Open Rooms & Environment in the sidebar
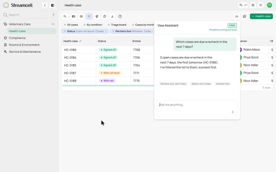 [24, 45]
